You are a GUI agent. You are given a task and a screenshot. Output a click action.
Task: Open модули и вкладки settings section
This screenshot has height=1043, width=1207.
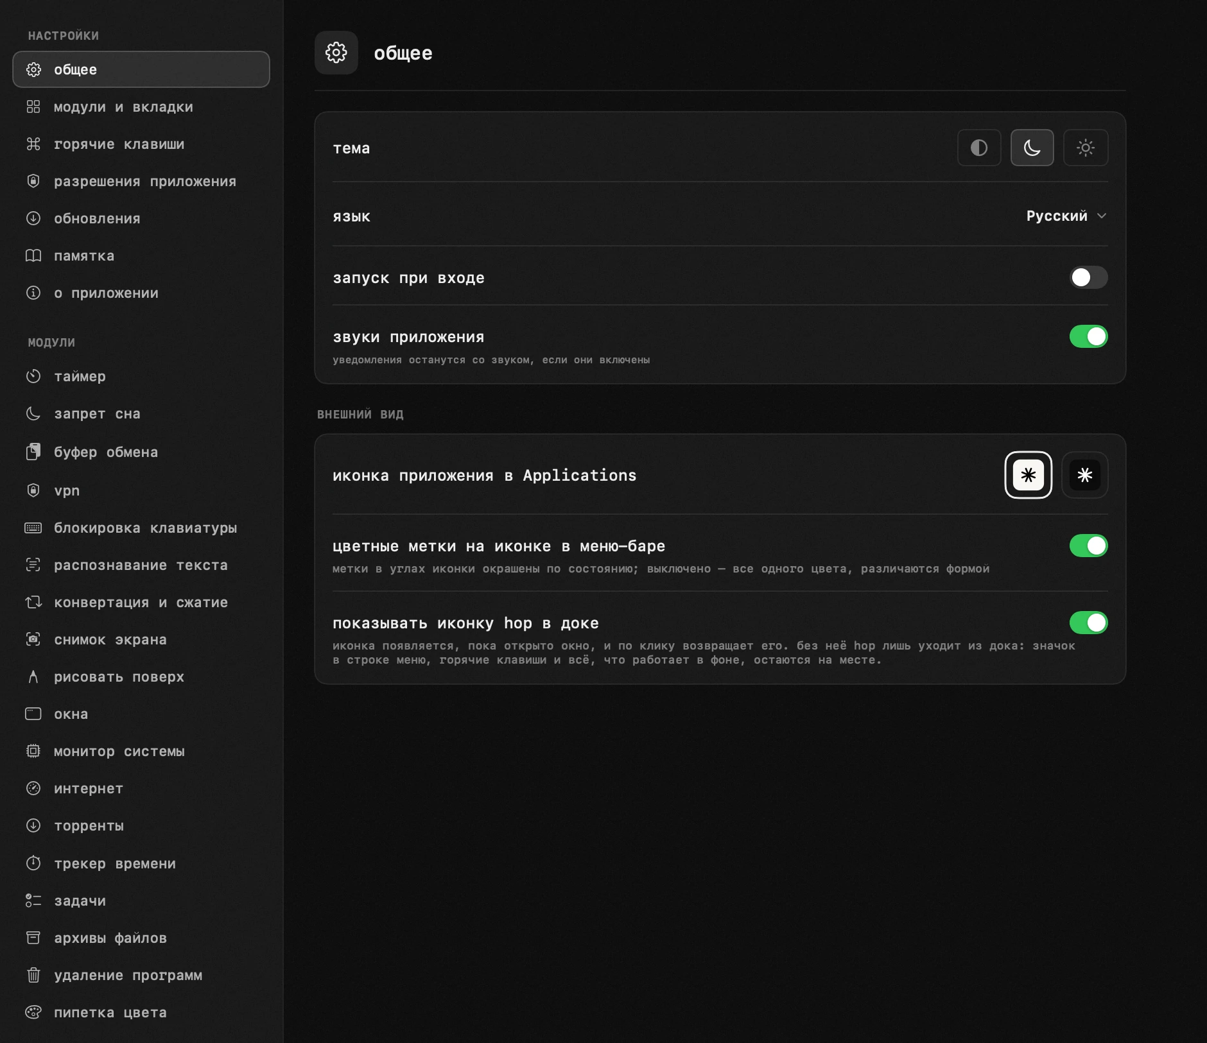point(141,107)
